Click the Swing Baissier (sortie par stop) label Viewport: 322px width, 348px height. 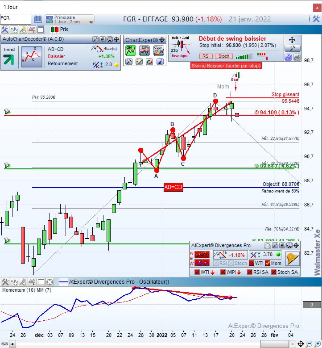tap(226, 66)
